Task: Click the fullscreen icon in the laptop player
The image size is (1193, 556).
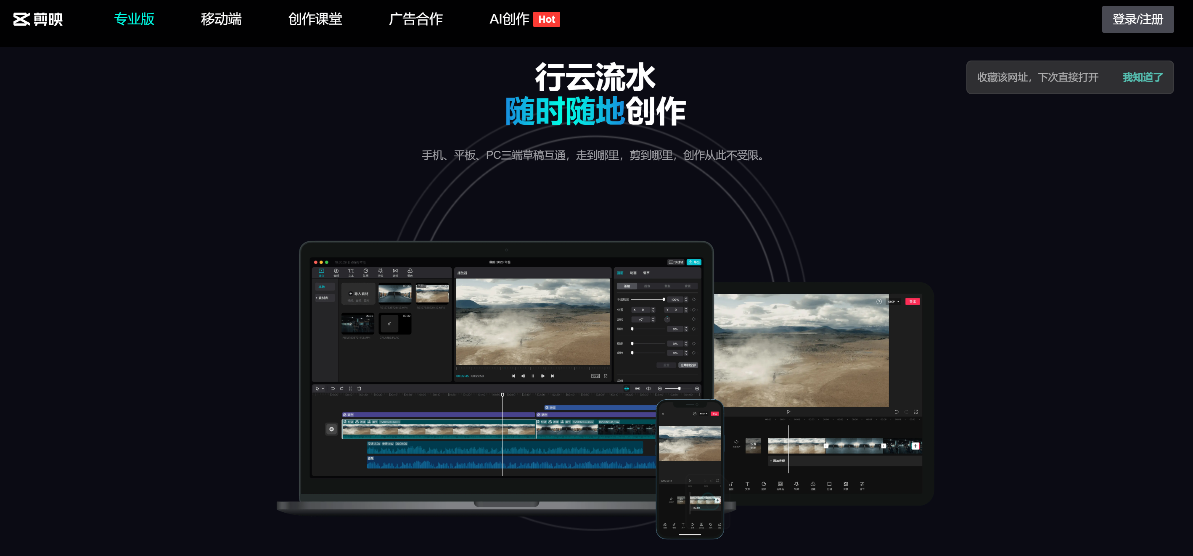Action: point(605,376)
